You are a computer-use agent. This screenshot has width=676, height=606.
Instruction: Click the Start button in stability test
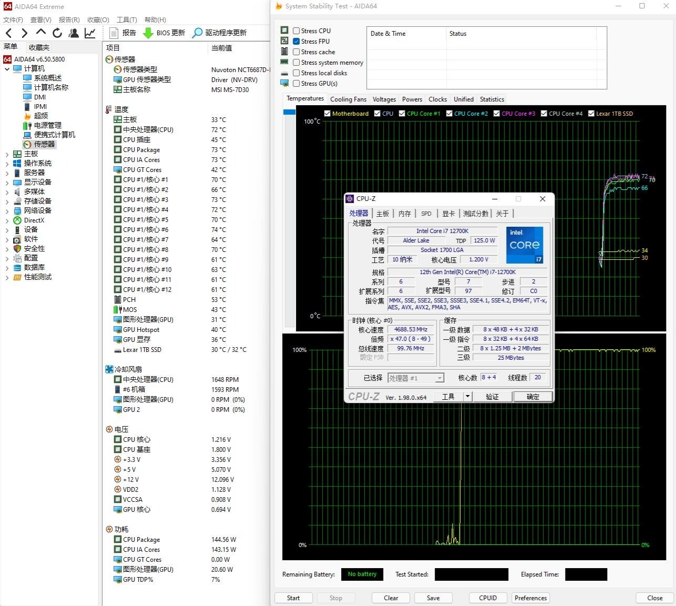(293, 598)
